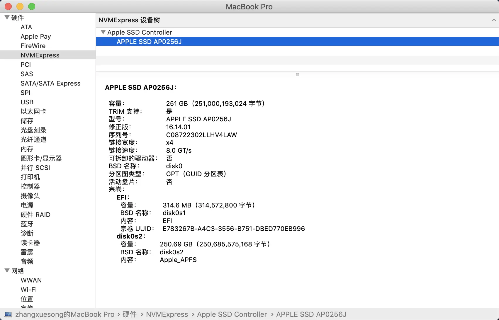The width and height of the screenshot is (499, 320).
Task: Click 硬件 in the path bar
Action: [x=130, y=314]
